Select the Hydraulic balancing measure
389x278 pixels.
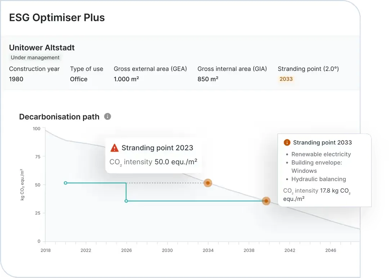pyautogui.click(x=318, y=179)
